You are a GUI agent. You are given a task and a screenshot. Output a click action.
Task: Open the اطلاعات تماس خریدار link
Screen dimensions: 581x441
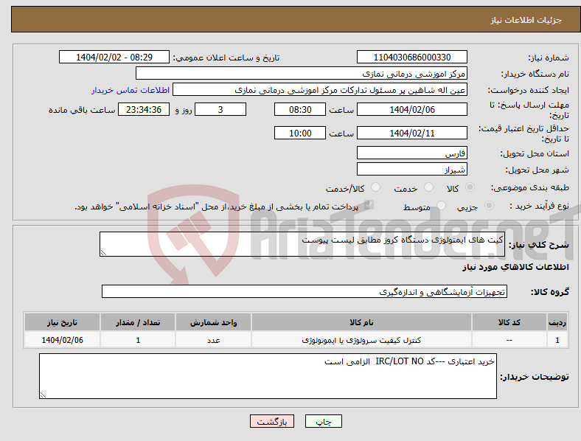(x=131, y=90)
